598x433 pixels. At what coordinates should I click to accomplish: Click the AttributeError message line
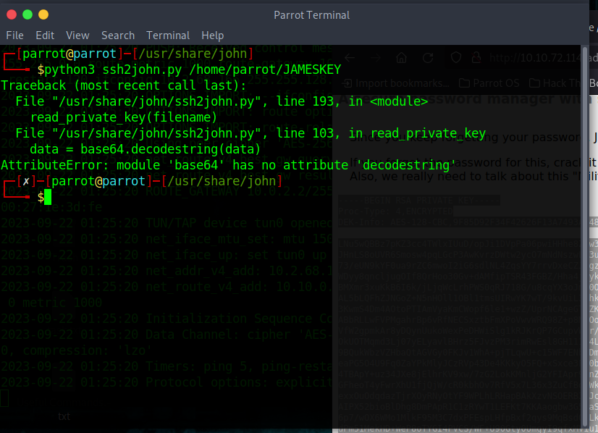click(228, 165)
